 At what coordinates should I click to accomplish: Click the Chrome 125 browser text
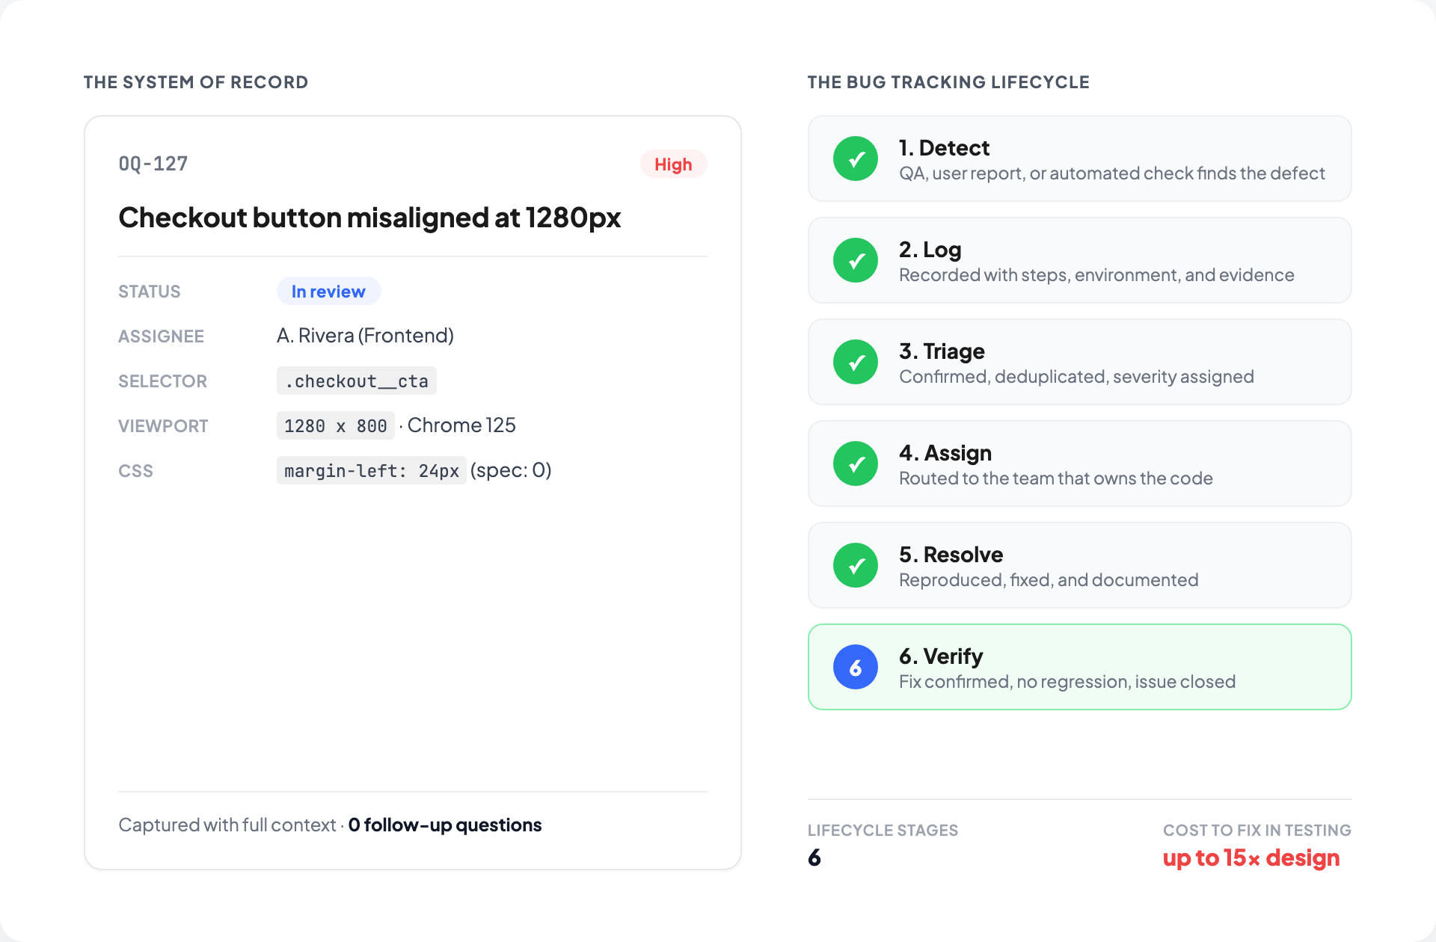coord(461,425)
